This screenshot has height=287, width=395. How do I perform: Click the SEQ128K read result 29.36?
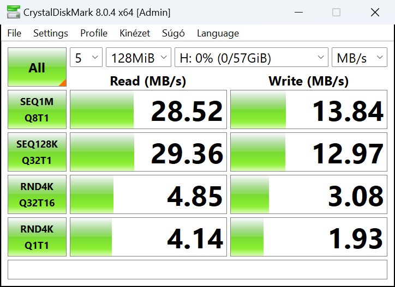(x=148, y=152)
